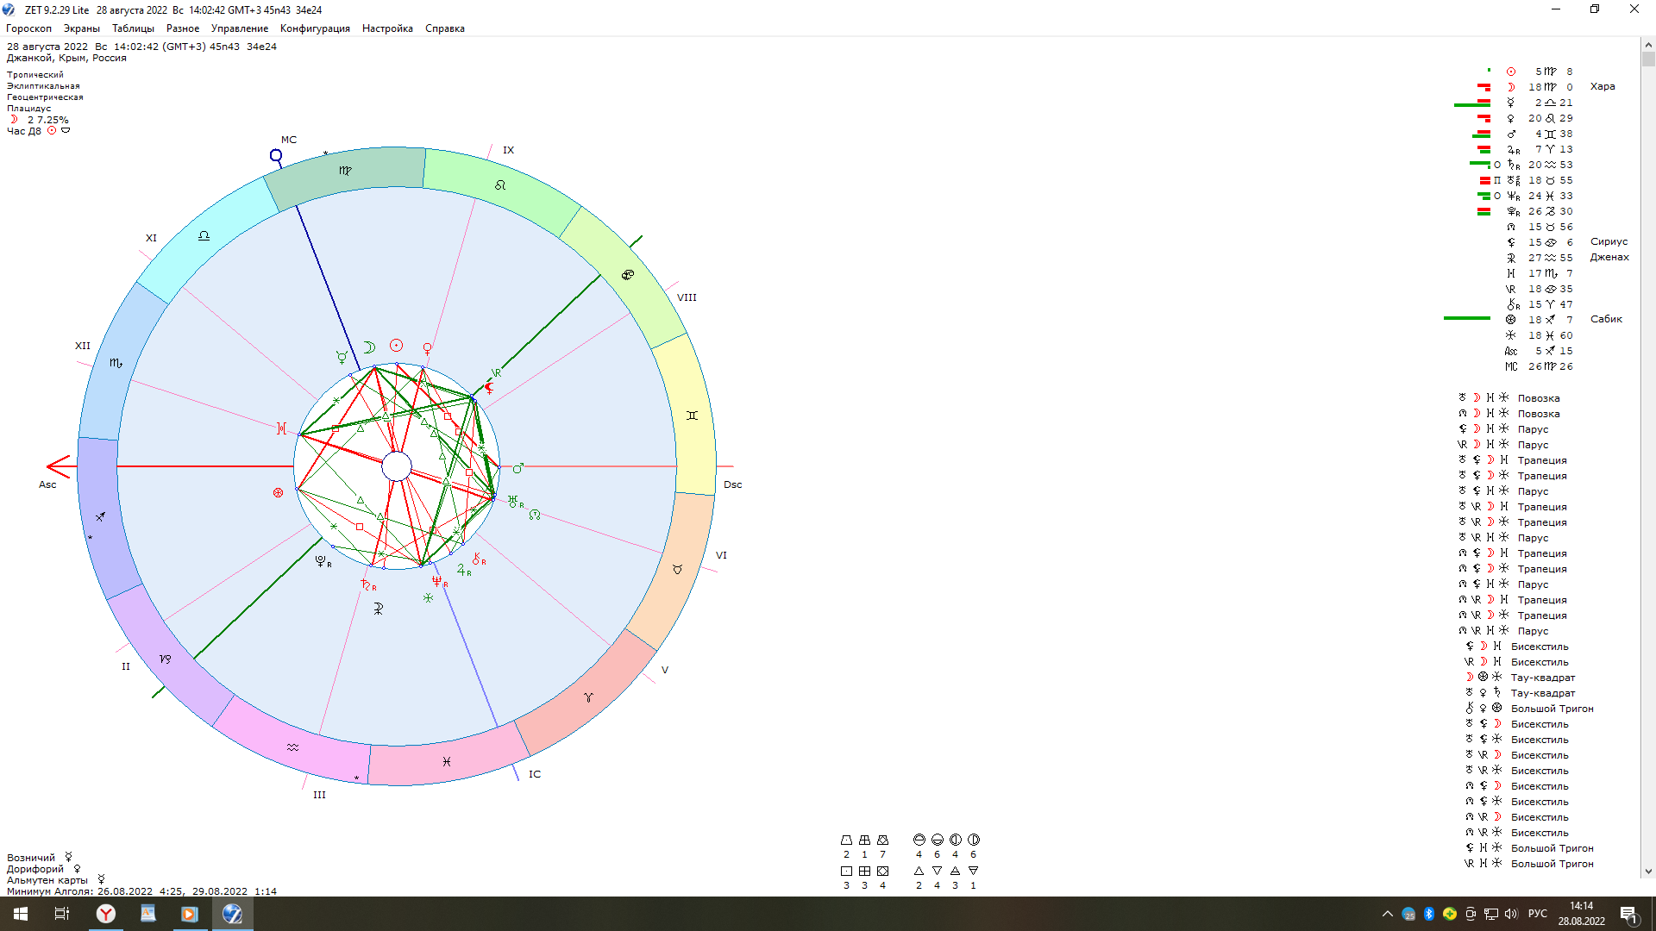Click the Mars symbol near the Descendant
The width and height of the screenshot is (1656, 931).
[x=517, y=468]
